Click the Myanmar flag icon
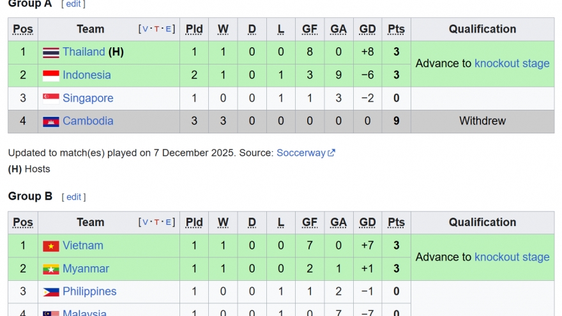This screenshot has height=316, width=562. (51, 269)
